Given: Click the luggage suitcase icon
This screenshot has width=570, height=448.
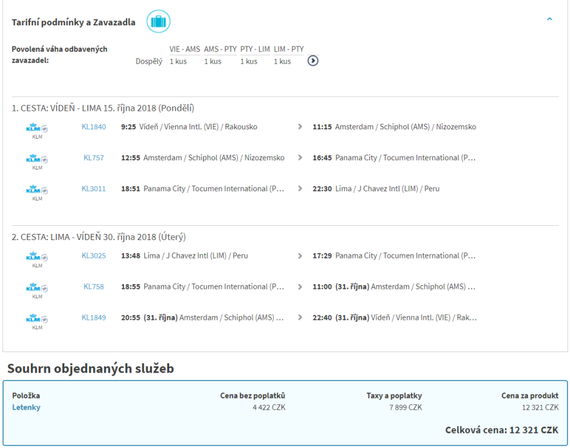Looking at the screenshot, I should click(x=158, y=22).
